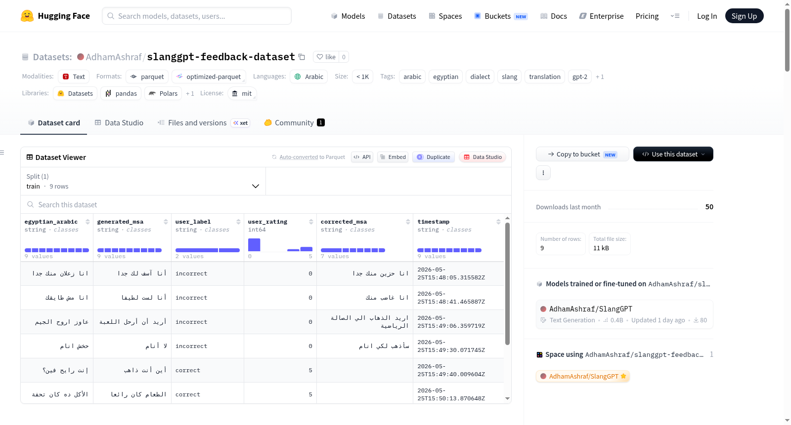
Task: Open the AdhamAshraf/SlangGPT space chip
Action: pos(583,376)
